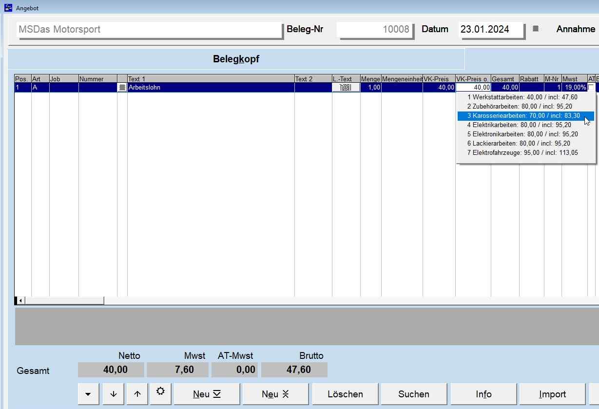The height and width of the screenshot is (409, 599).
Task: Click the gear settings button
Action: click(160, 393)
